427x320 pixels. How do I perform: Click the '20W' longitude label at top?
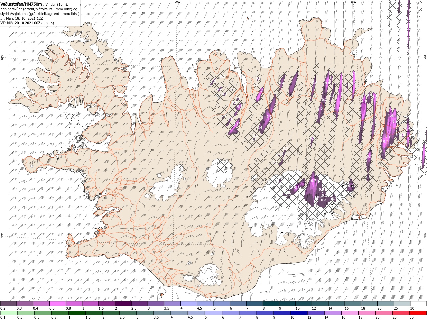pos(177,1)
